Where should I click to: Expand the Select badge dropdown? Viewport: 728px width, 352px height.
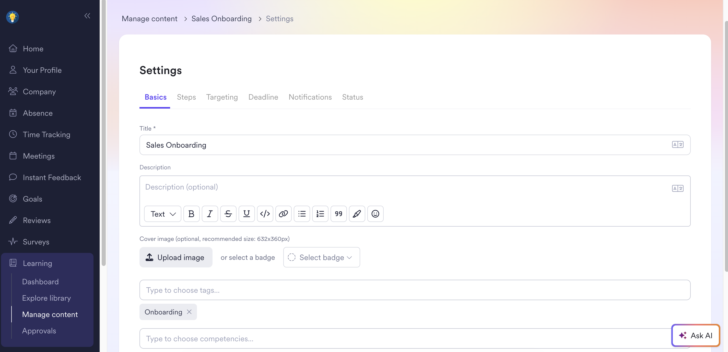pos(322,257)
